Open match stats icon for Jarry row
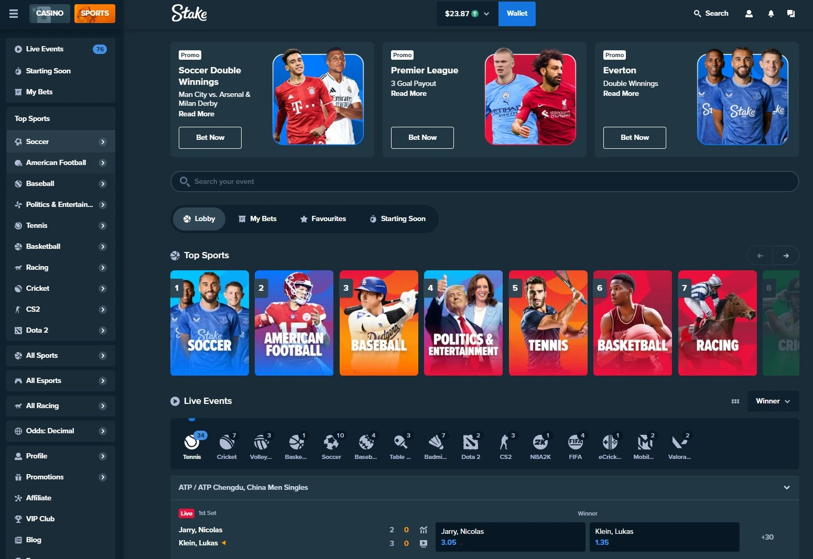 click(424, 530)
